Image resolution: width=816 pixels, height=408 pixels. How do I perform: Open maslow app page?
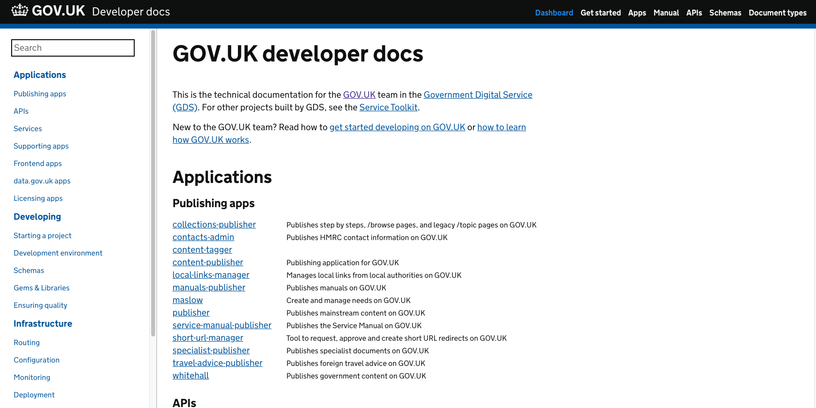(x=188, y=300)
